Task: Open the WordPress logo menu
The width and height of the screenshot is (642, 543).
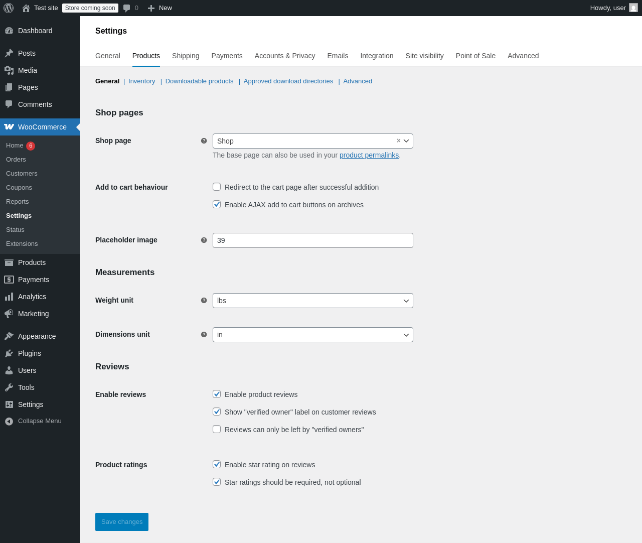Action: click(9, 8)
